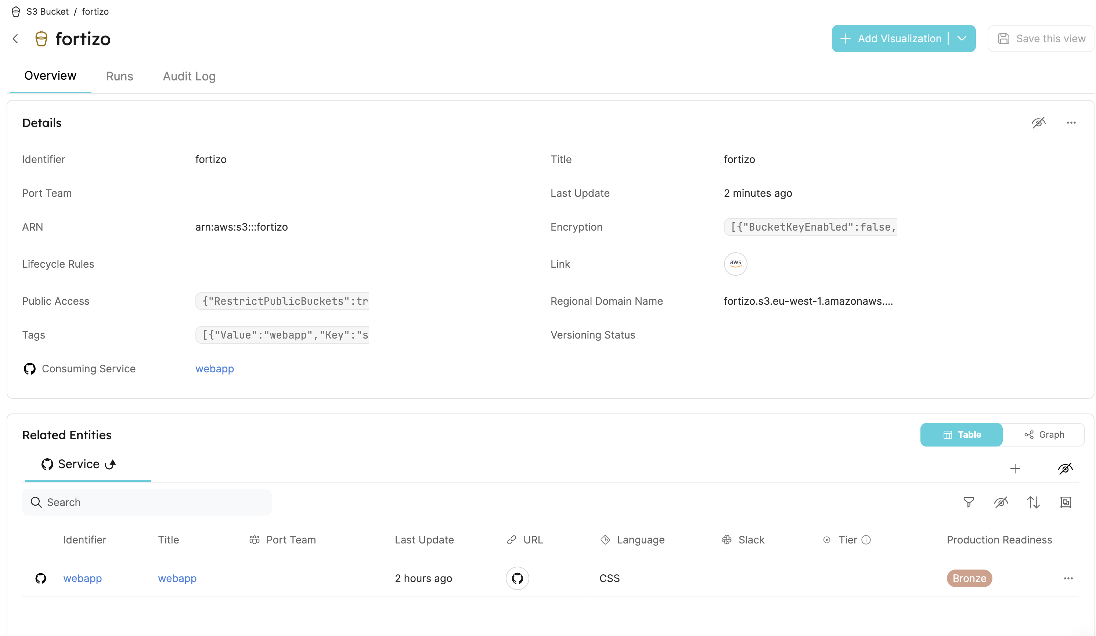Click the plus icon in Related Entities
Screen dimensions: 1096x636
point(1015,468)
